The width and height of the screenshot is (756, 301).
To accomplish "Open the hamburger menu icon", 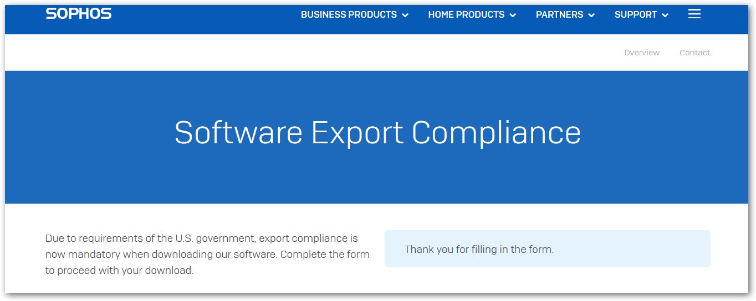I will tap(694, 14).
